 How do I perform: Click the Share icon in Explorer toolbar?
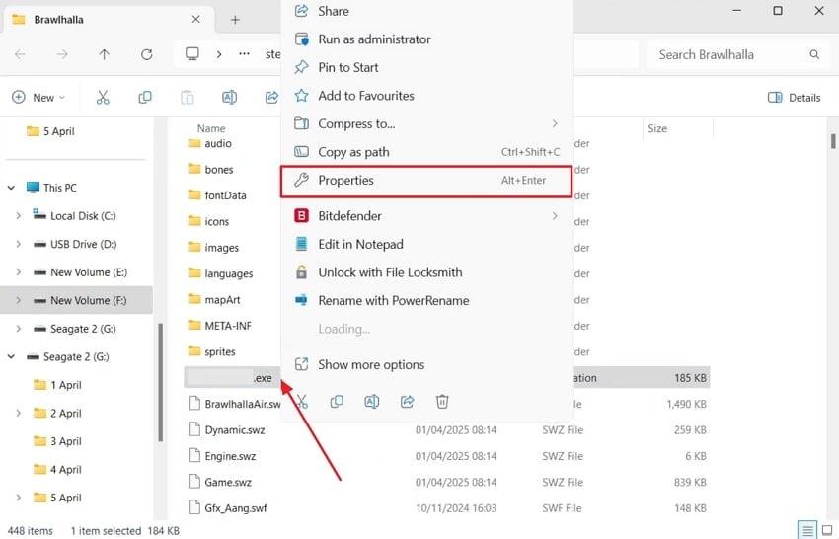(x=271, y=98)
